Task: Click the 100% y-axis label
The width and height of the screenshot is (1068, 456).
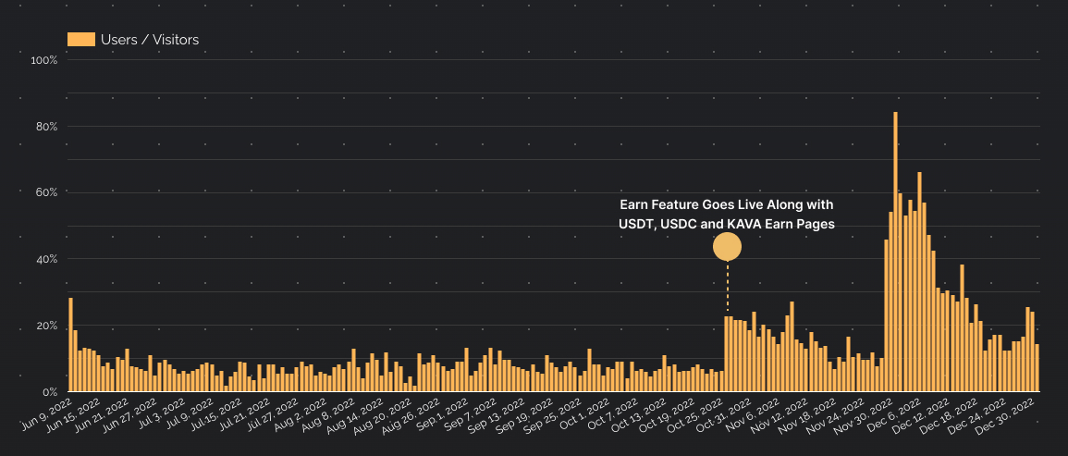Action: coord(44,60)
